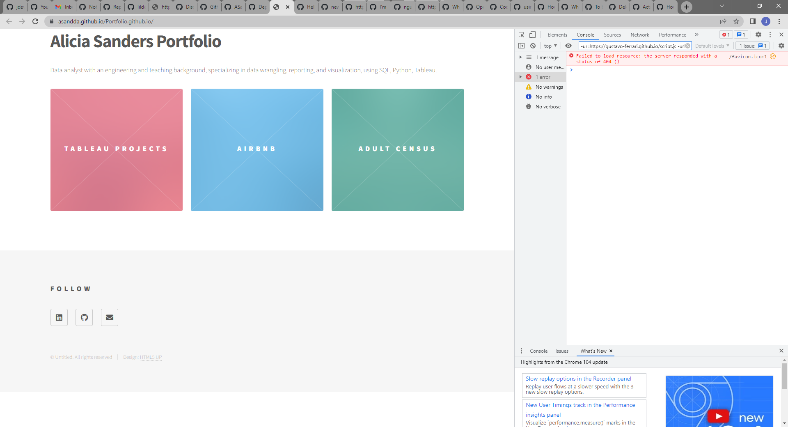Share this page icon

[723, 21]
